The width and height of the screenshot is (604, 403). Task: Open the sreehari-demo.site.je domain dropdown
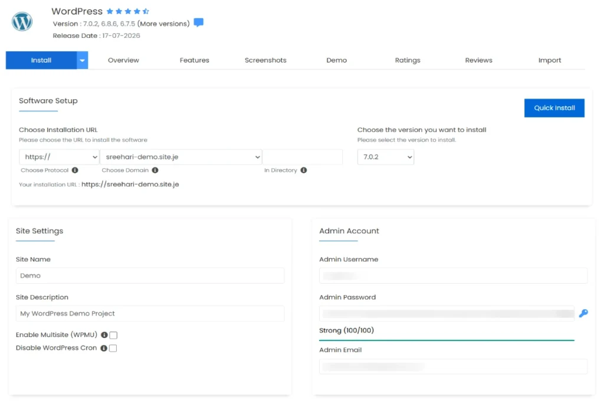[181, 157]
